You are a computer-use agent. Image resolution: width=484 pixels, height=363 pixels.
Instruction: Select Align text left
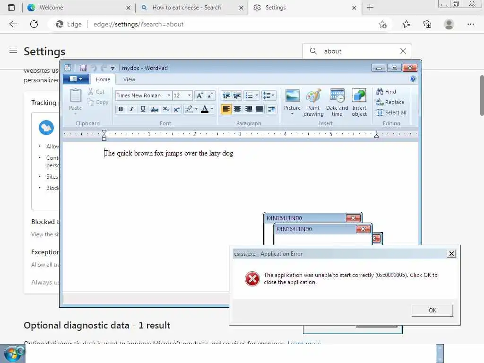coord(226,109)
